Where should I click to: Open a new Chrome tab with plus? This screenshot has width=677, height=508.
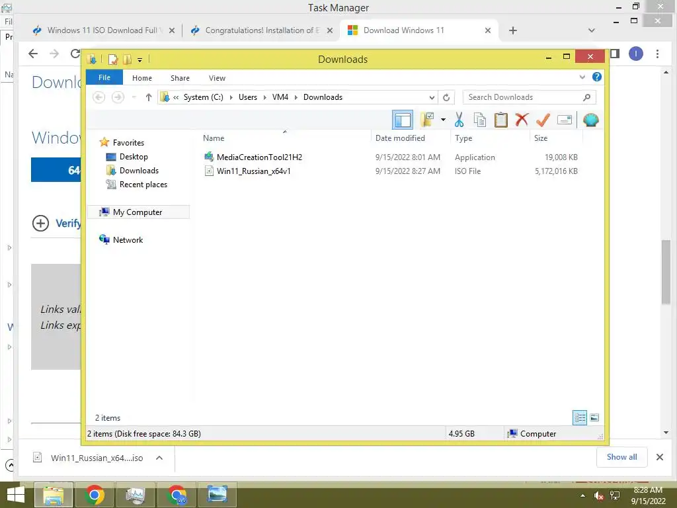(x=512, y=30)
